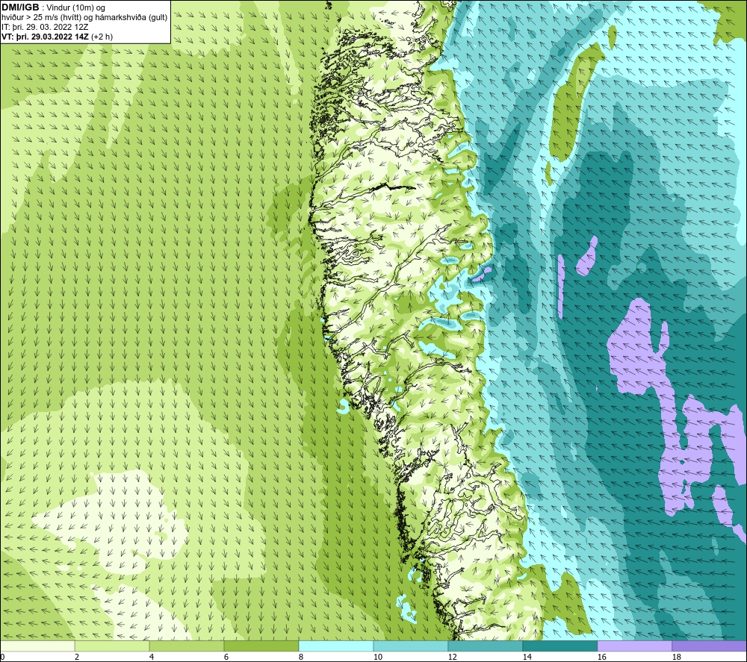
Task: Click the 'VT: þri. 29.03.2022 14Z (+2 h)' line
Action: tap(58, 37)
